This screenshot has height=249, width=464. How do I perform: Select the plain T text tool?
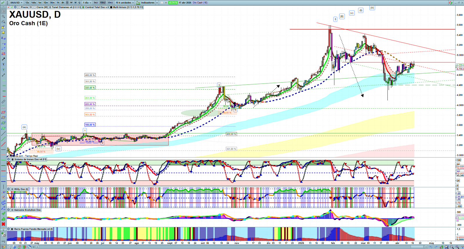3,64
